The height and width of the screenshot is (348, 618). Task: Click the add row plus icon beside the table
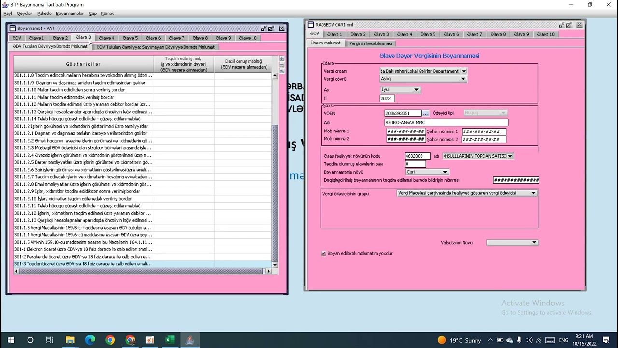click(x=282, y=59)
